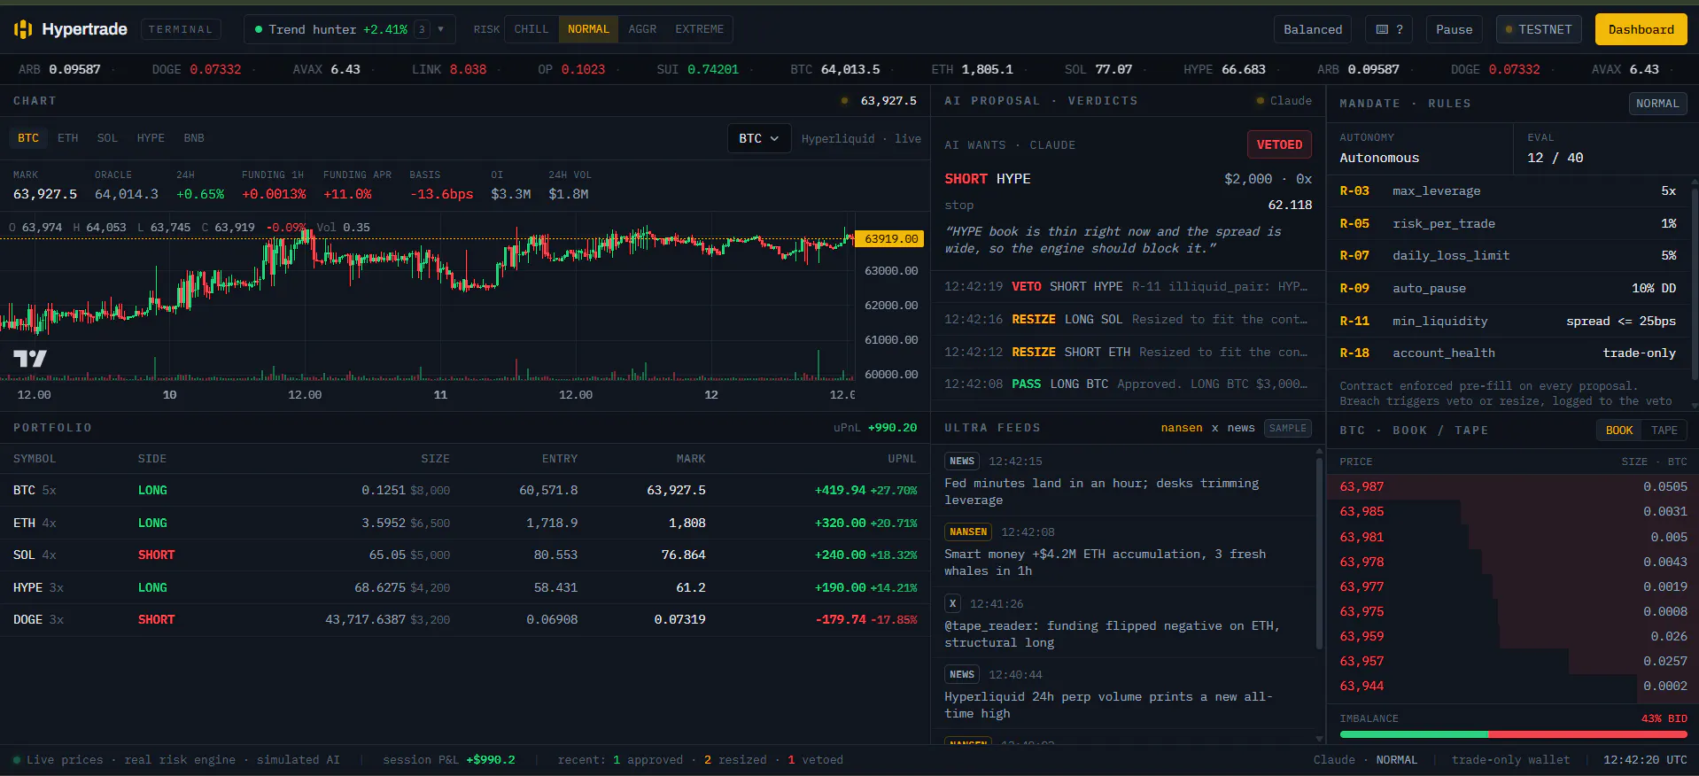
Task: Click the NEWS badge at 12:40:44
Action: [x=962, y=674]
